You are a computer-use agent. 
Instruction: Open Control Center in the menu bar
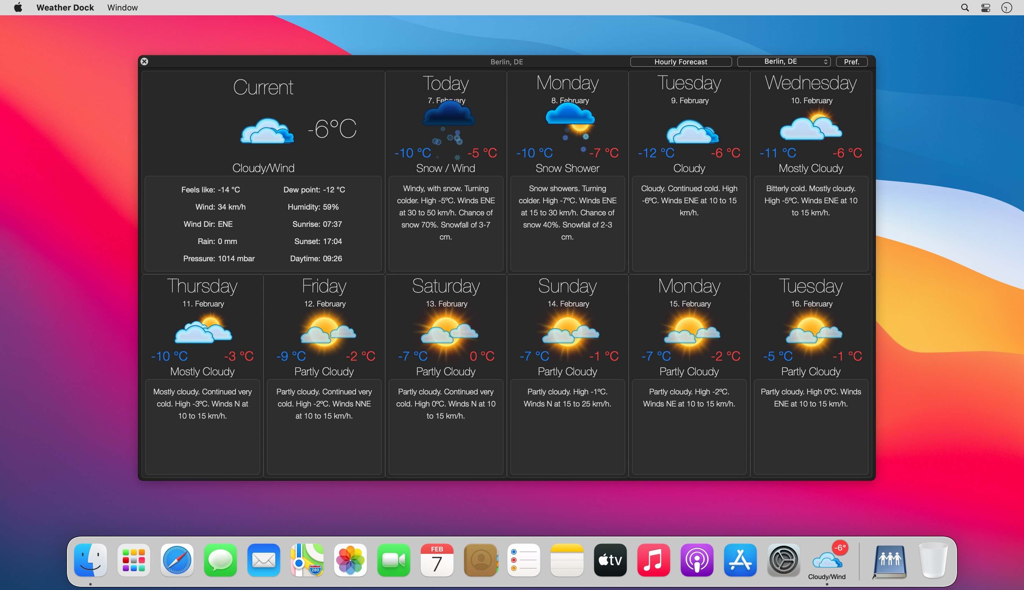(x=986, y=8)
